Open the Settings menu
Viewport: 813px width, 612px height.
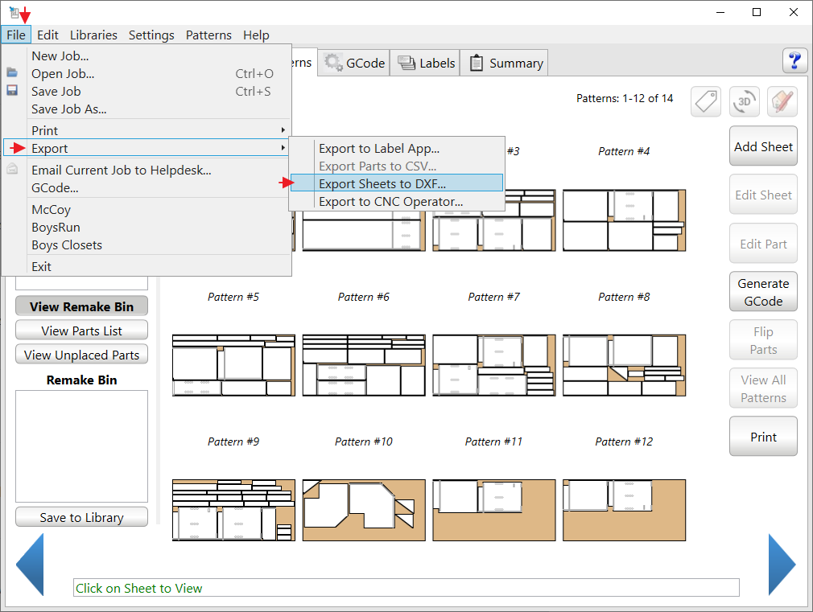(x=151, y=35)
